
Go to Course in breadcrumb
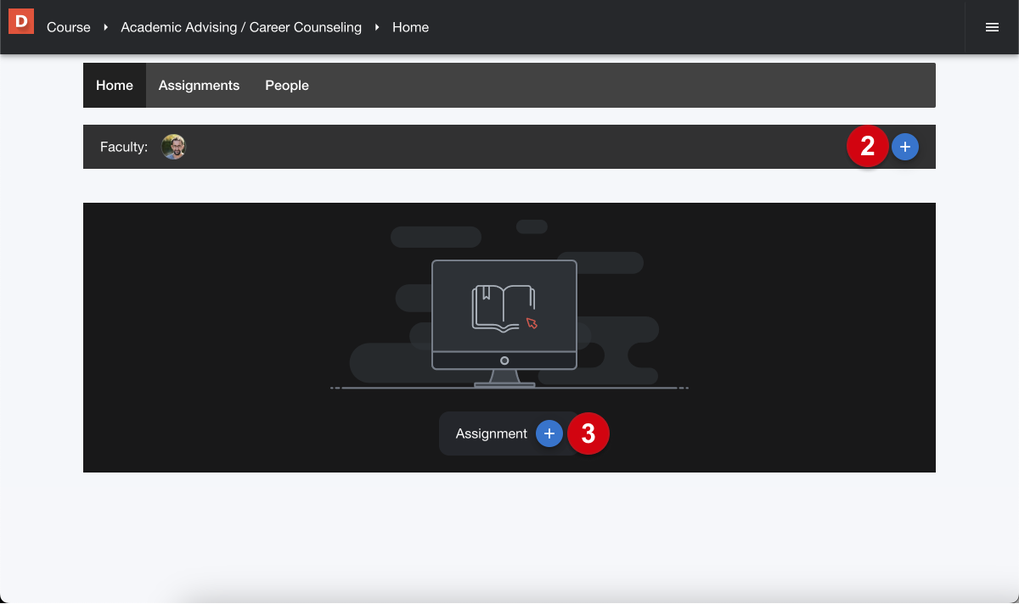(69, 27)
